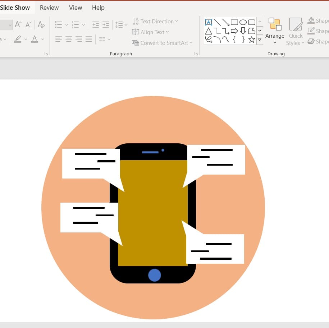Choose the 5-point Star shape
The height and width of the screenshot is (328, 329).
[252, 40]
